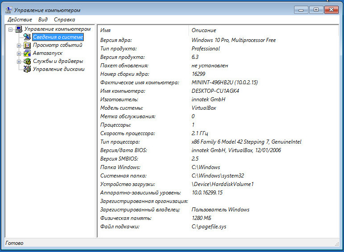
Task: Close the Управление компьютером window
Action: point(331,10)
